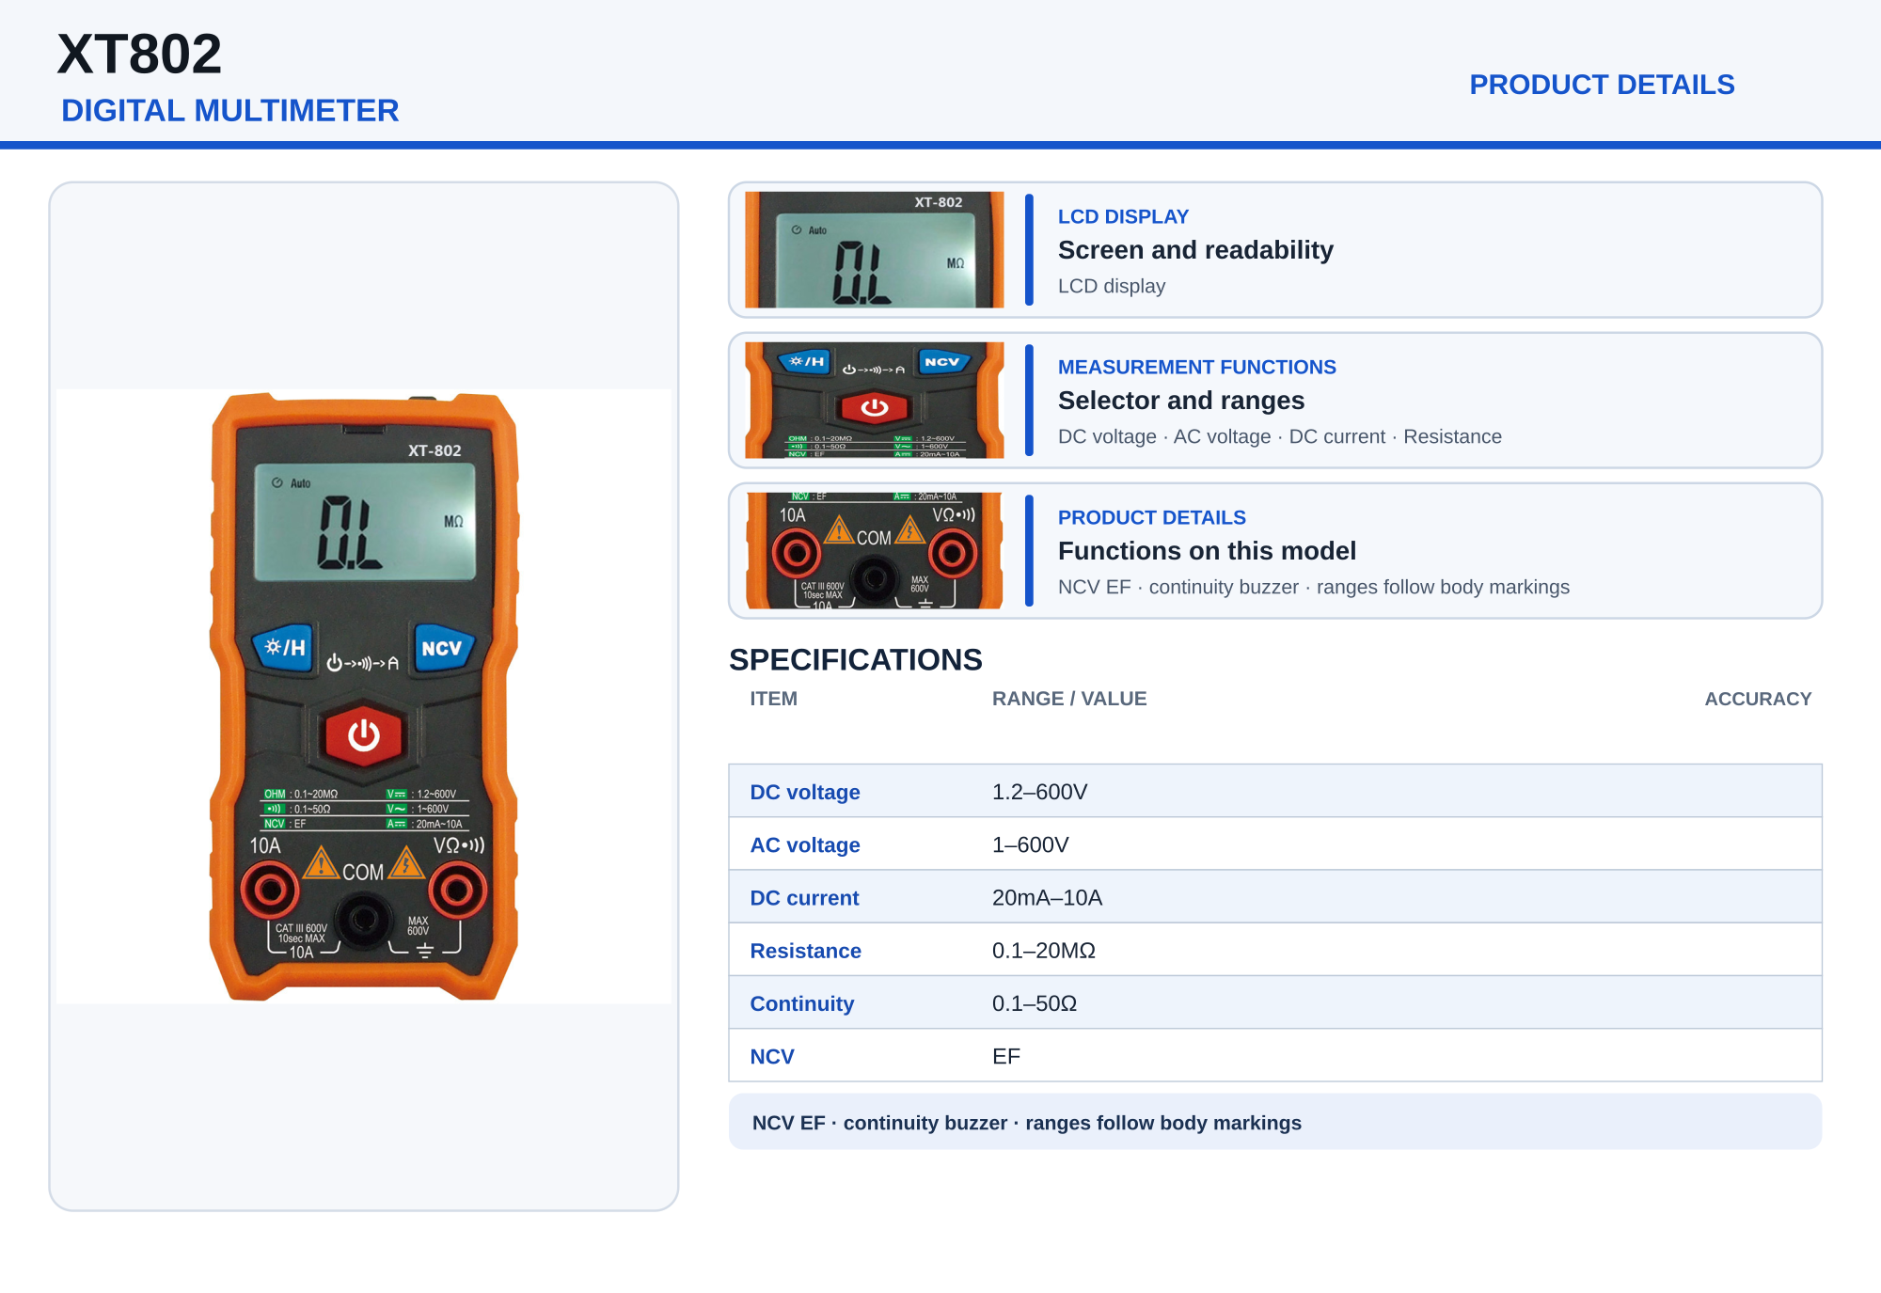The height and width of the screenshot is (1293, 1881).
Task: Select the 'Screen and readability' heading
Action: point(1195,250)
